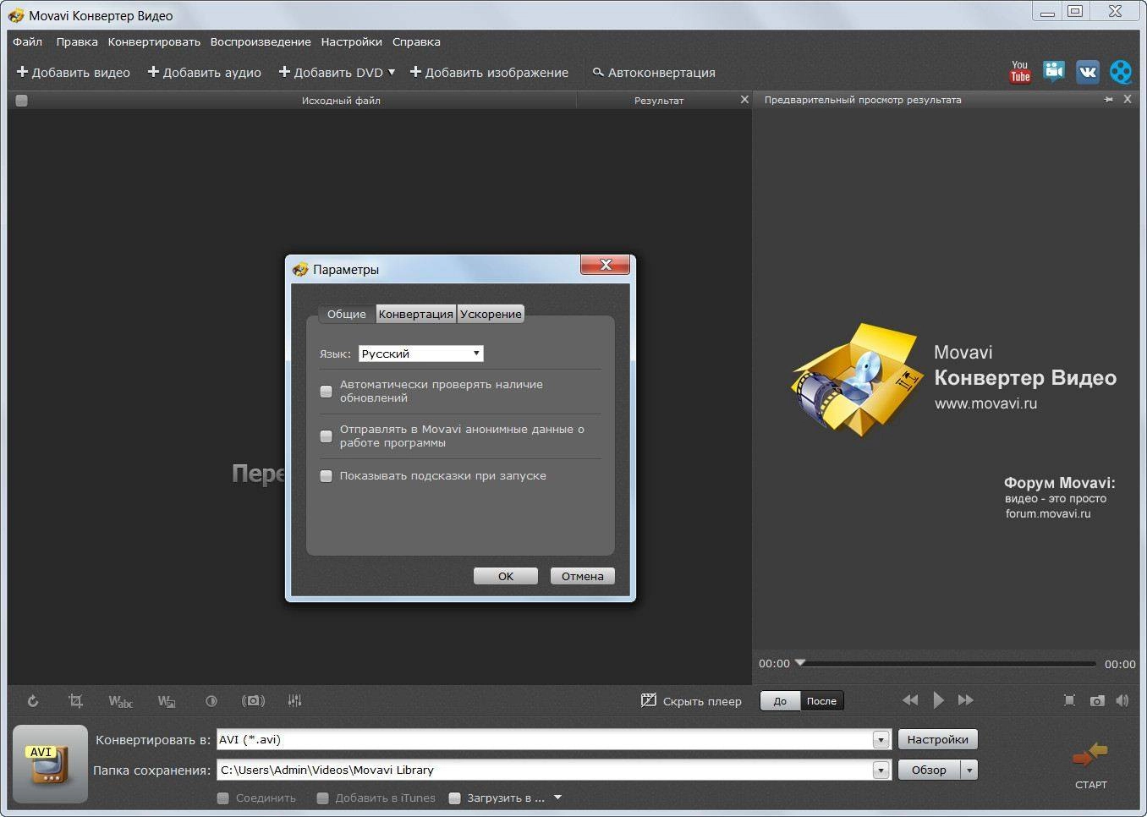Toggle the Соединить checkbox

click(223, 798)
